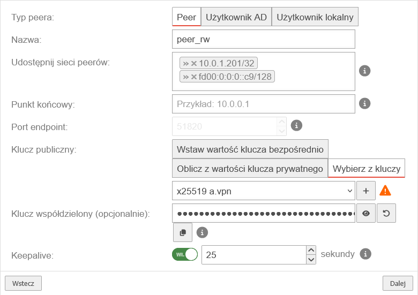Click the Port endpoint field
Screen dimensions: 418x295
click(x=225, y=126)
